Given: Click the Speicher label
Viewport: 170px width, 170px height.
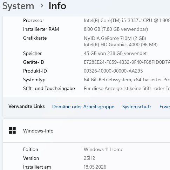Looking at the screenshot, I should click(32, 54).
